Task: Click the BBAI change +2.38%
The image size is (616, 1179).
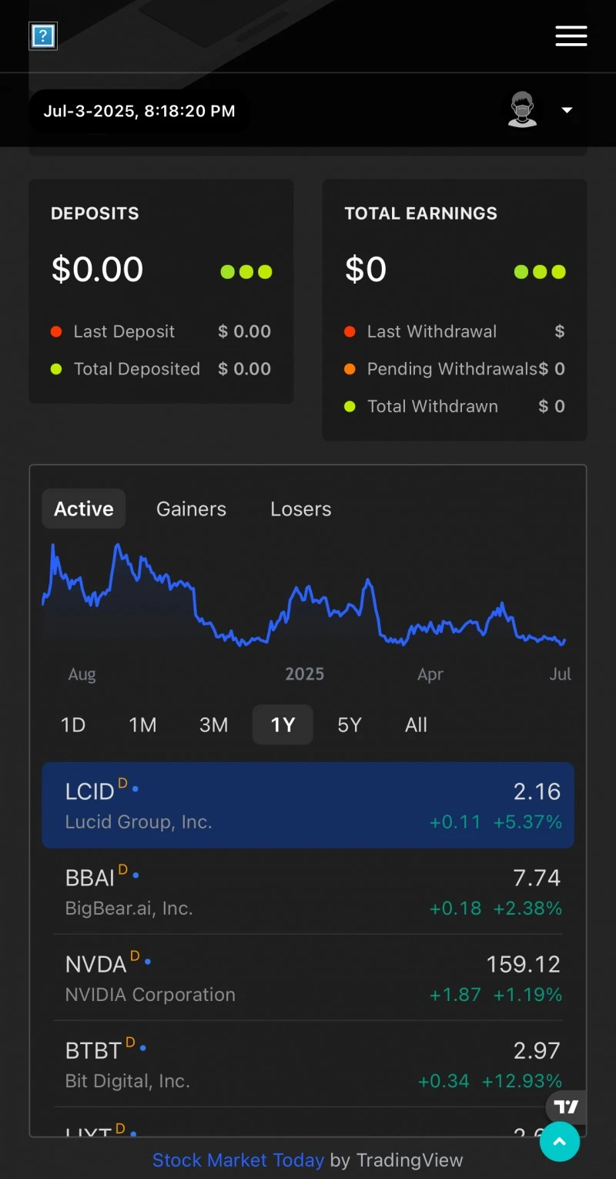Action: pyautogui.click(x=527, y=909)
